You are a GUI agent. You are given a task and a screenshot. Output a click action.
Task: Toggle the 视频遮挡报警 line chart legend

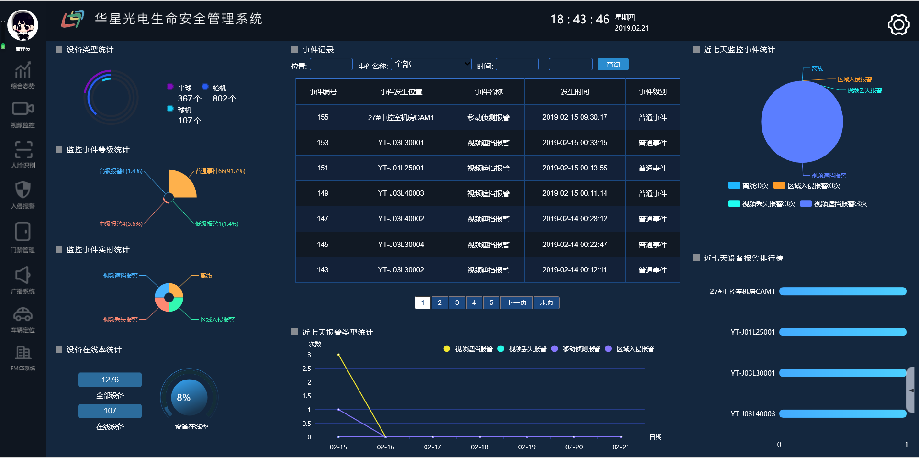468,349
